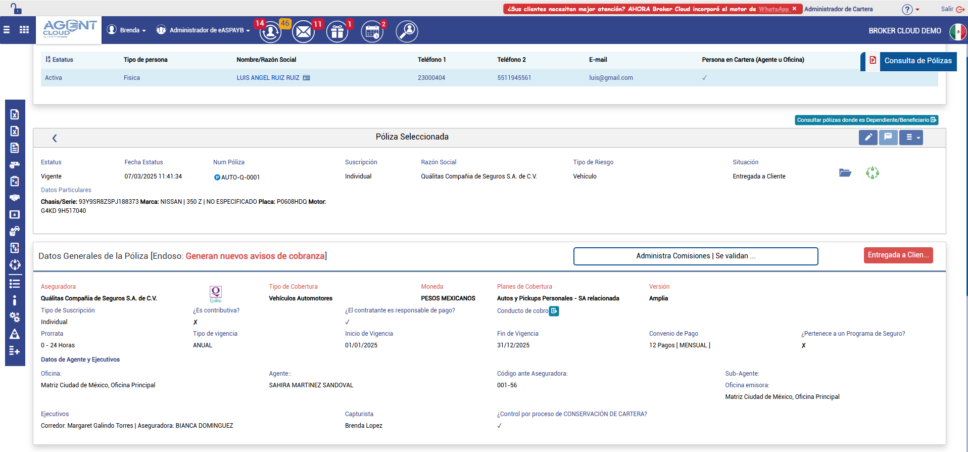Click the 12 Pagos [ MENSUAL ] value
The width and height of the screenshot is (968, 452).
click(680, 345)
